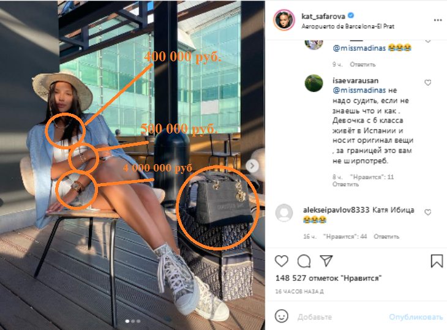Open kat_safarova username link
This screenshot has height=330, width=447.
point(323,17)
